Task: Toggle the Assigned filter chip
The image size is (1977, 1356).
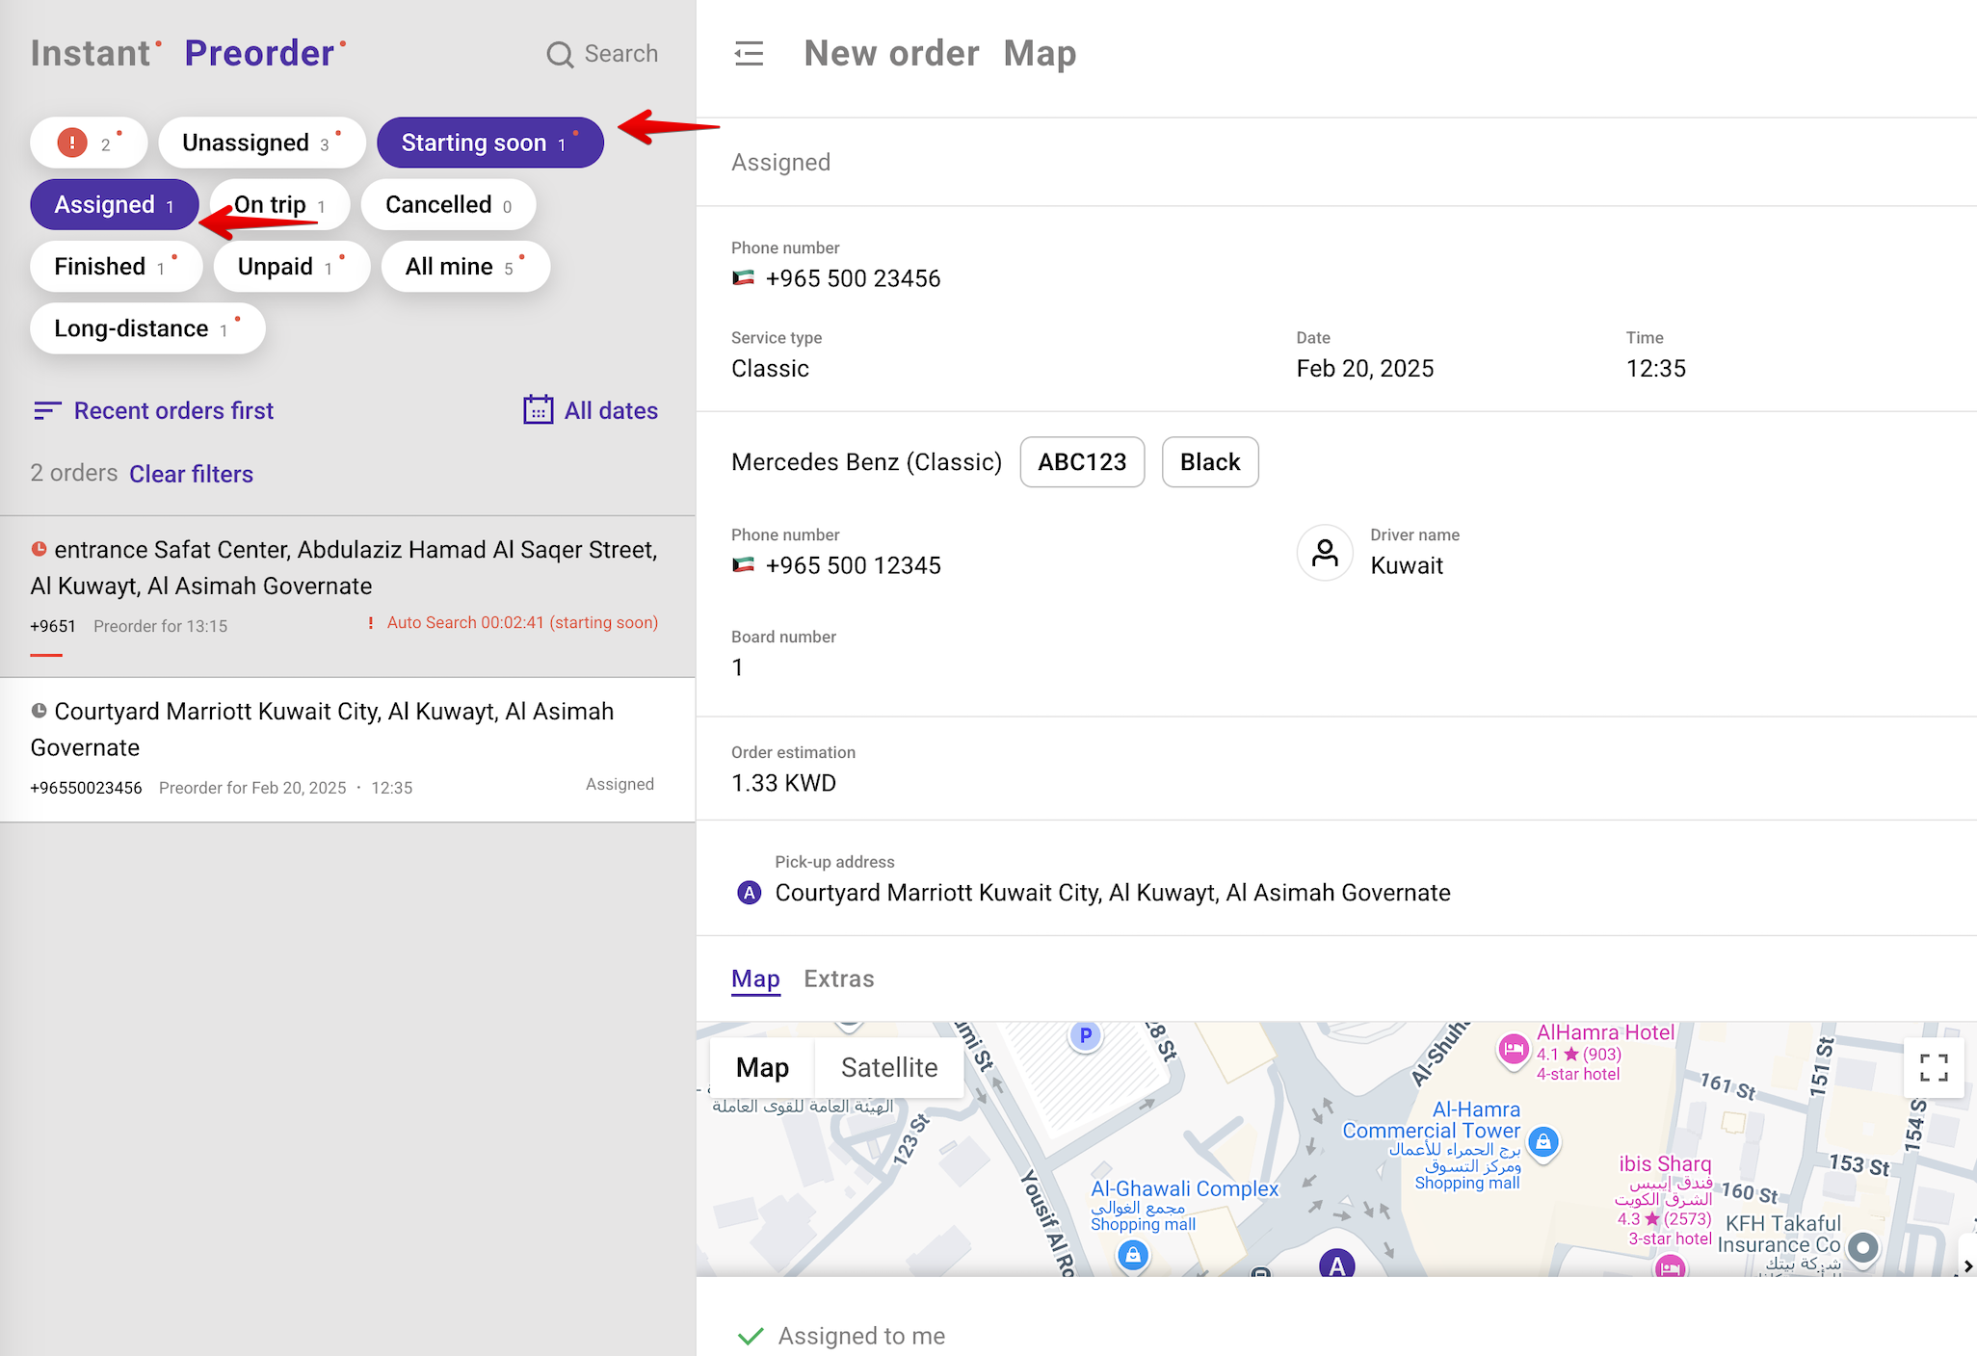Action: click(114, 205)
